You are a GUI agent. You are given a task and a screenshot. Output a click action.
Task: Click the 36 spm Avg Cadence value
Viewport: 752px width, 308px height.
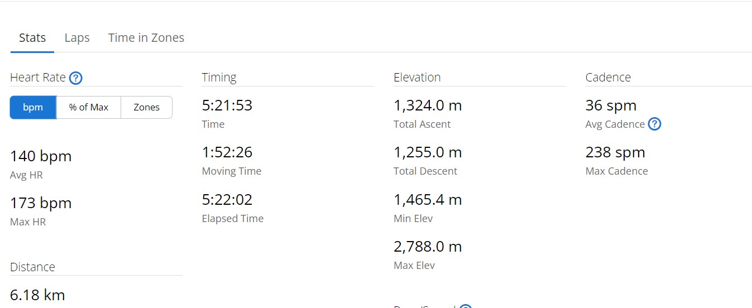[611, 105]
